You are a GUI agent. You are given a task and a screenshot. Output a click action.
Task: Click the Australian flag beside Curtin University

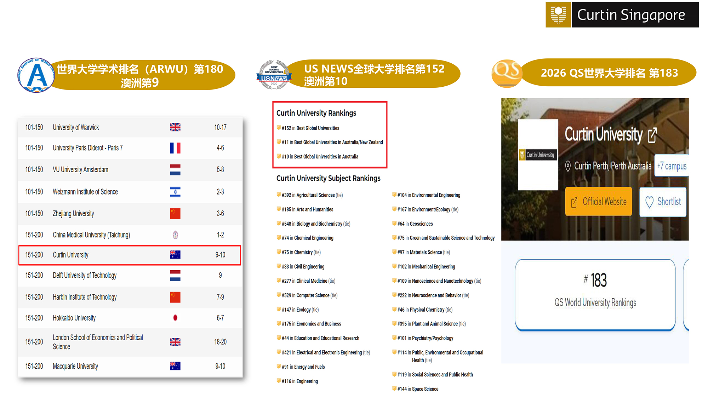click(x=175, y=255)
